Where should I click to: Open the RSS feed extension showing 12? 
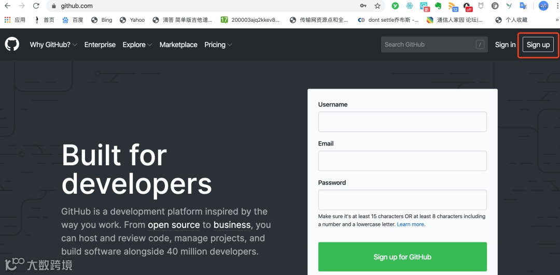coord(453,6)
